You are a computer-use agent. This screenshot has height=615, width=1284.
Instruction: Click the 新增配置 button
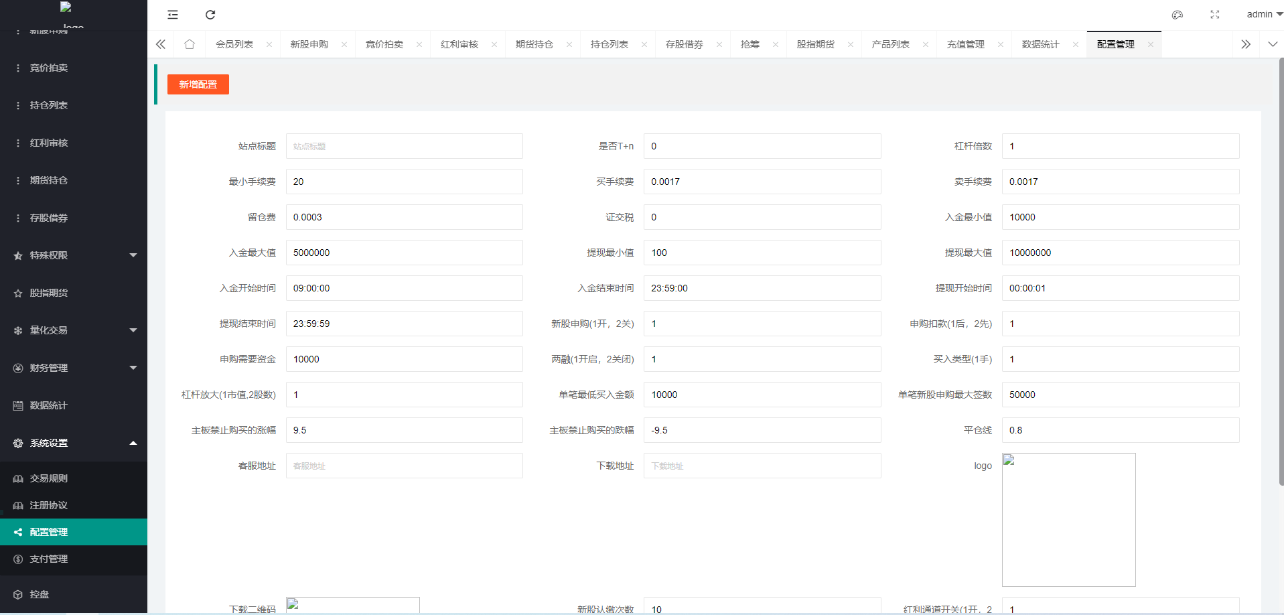coord(198,84)
